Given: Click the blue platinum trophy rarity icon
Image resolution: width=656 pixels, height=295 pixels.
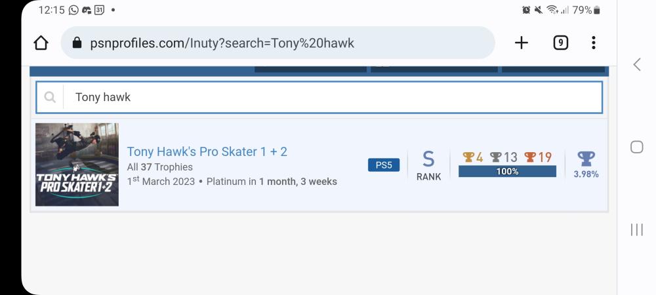Looking at the screenshot, I should 586,159.
